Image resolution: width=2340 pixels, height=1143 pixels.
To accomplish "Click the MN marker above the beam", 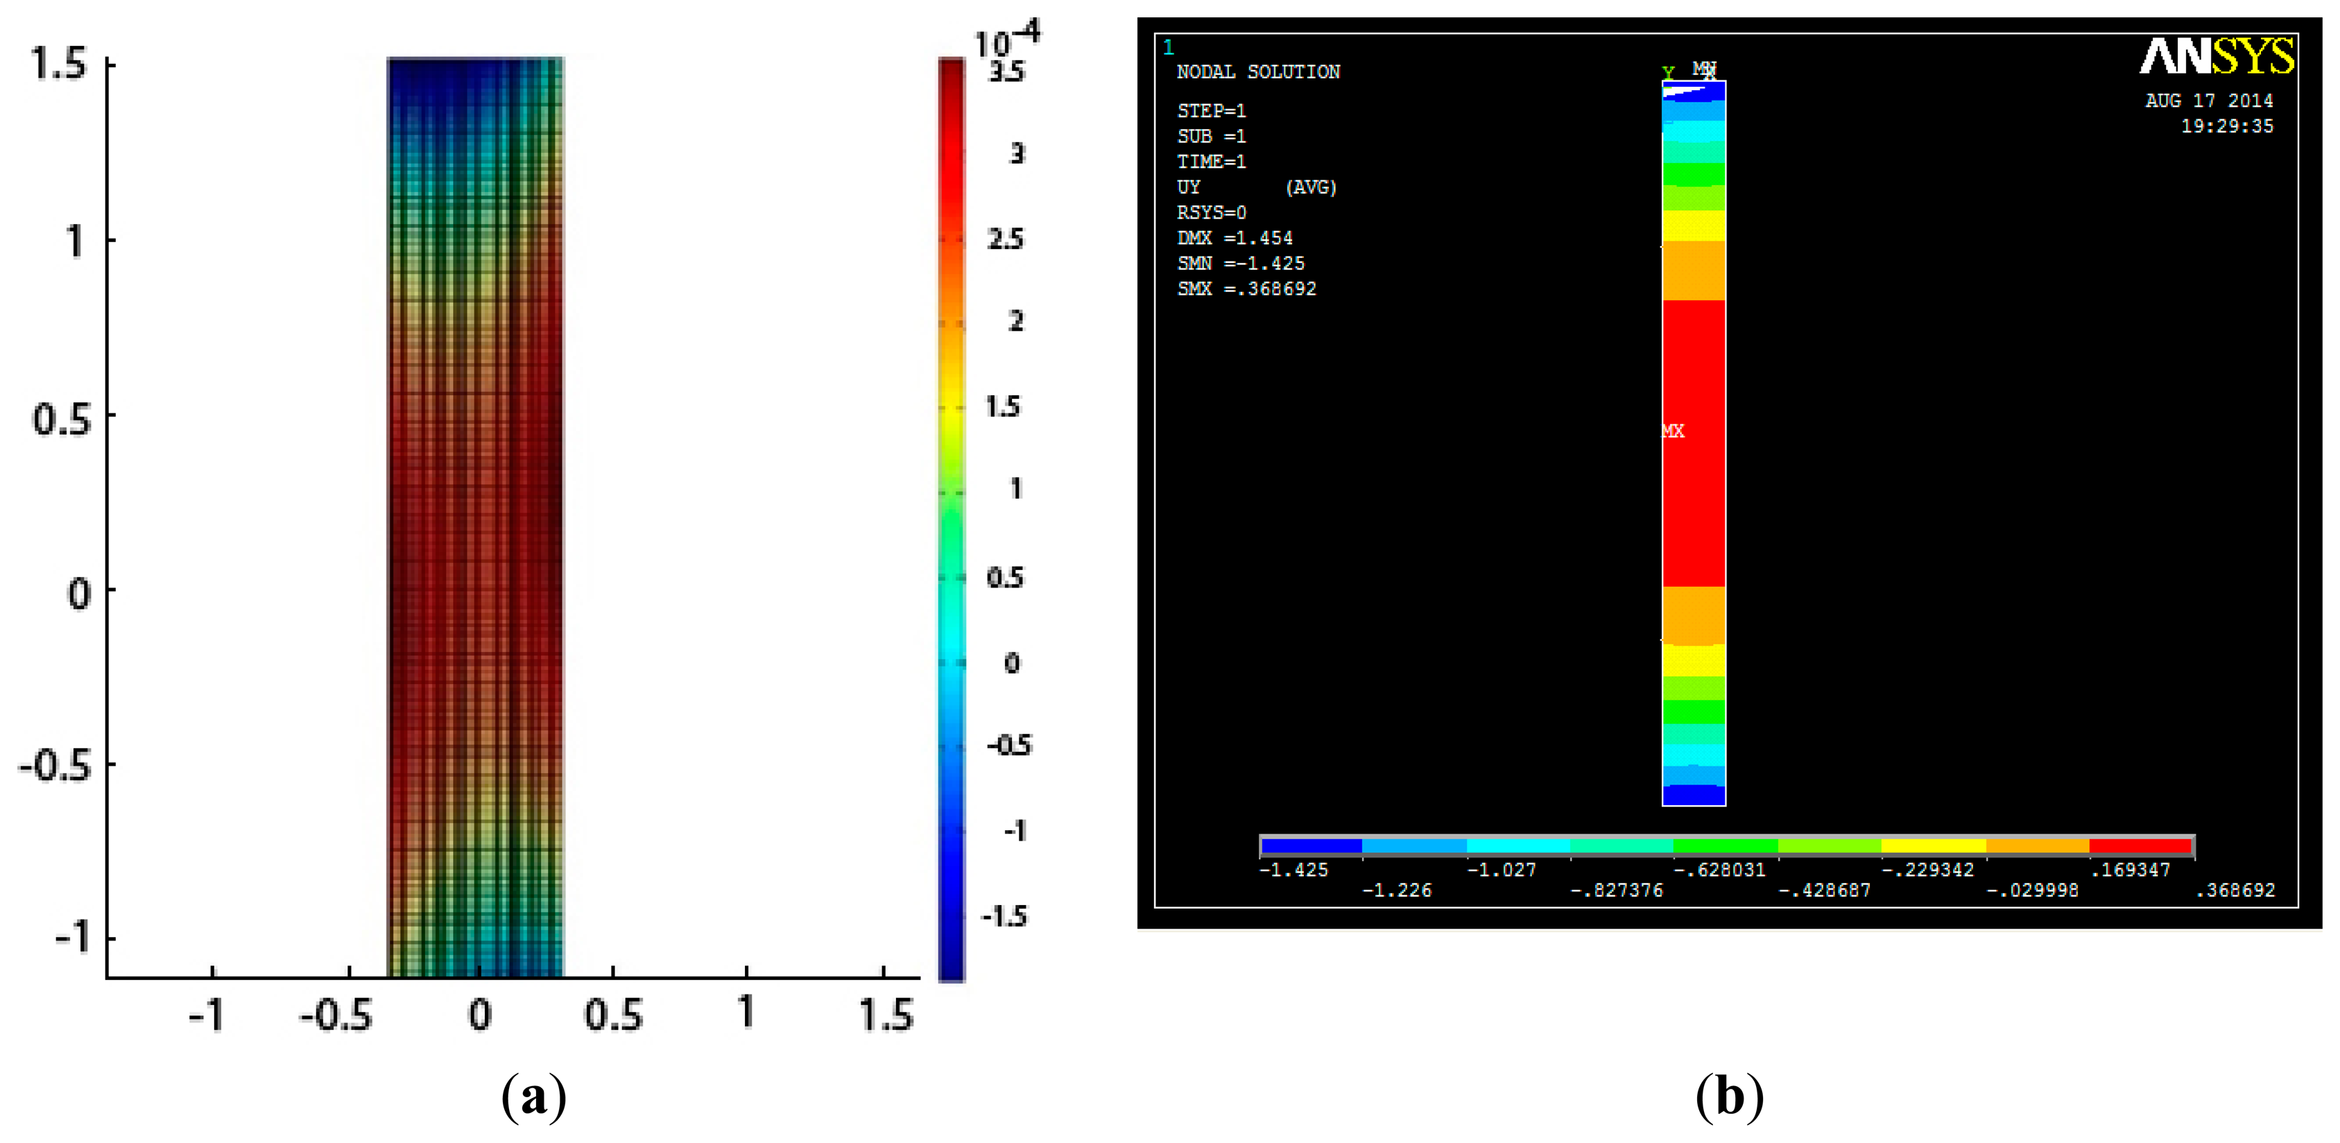I will tap(1704, 69).
